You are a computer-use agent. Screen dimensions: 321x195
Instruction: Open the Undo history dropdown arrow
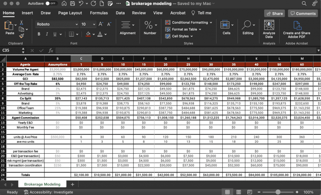pos(87,4)
